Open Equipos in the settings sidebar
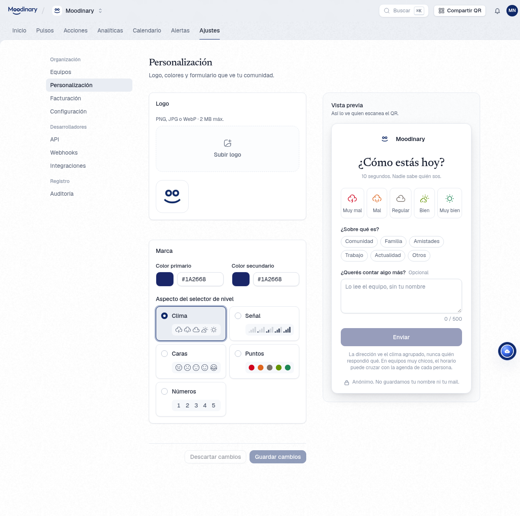This screenshot has width=520, height=516. click(89, 72)
